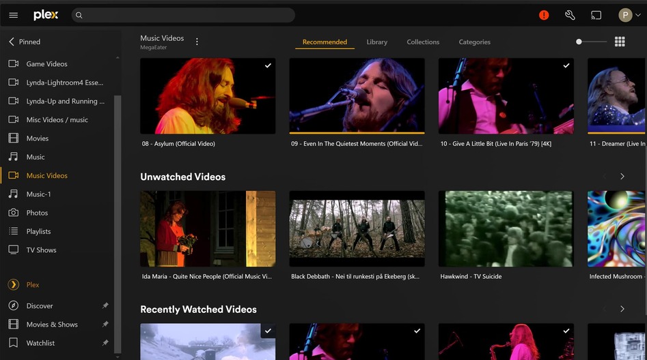Click the Music Videos library title

(x=162, y=38)
